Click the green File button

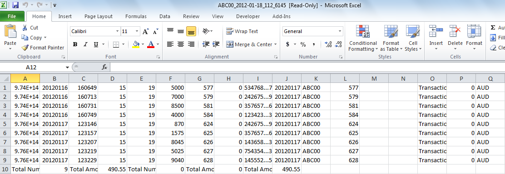pos(12,16)
